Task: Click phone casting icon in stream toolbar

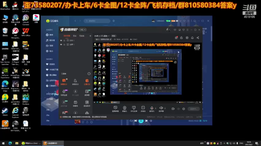Action: point(134,109)
